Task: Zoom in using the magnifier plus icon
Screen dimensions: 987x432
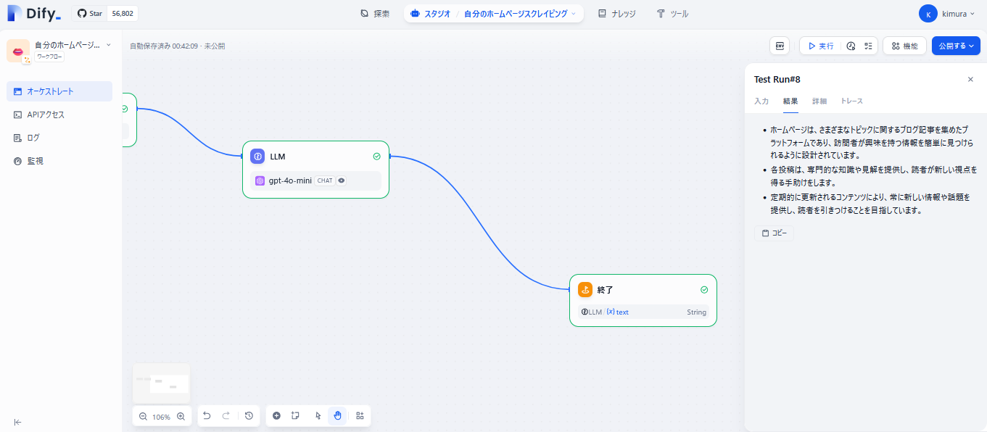Action: [x=181, y=417]
